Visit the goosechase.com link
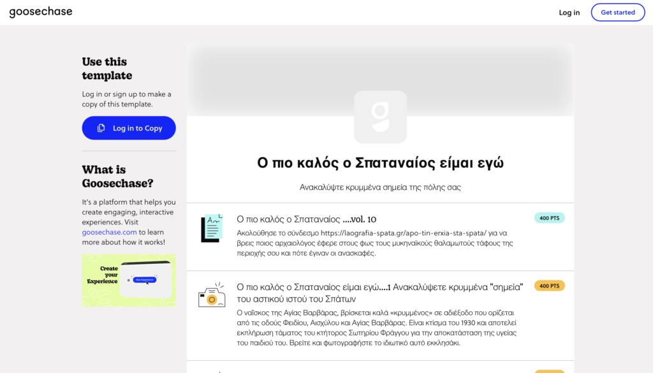The height and width of the screenshot is (373, 653). click(x=109, y=232)
